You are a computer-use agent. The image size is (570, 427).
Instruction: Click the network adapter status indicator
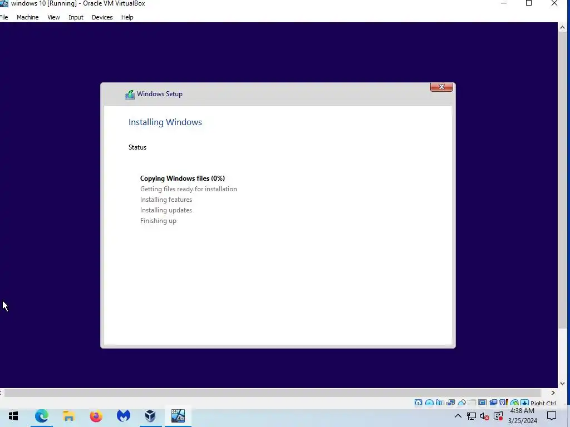click(x=451, y=403)
